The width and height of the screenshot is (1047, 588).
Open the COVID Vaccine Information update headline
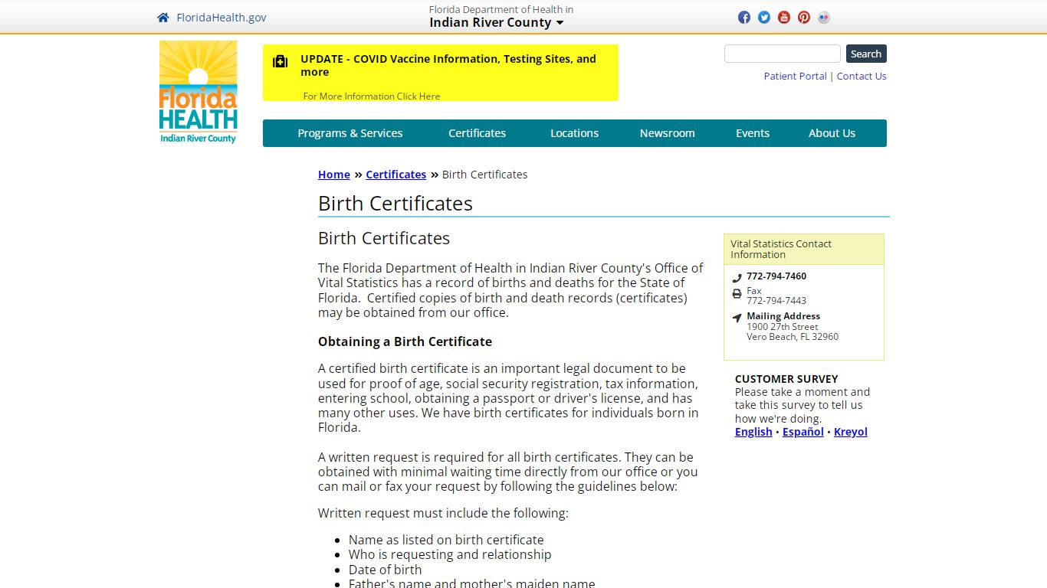(448, 65)
